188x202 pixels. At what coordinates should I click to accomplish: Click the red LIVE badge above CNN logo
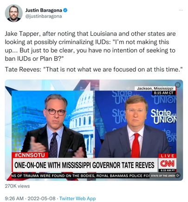[x=168, y=156]
